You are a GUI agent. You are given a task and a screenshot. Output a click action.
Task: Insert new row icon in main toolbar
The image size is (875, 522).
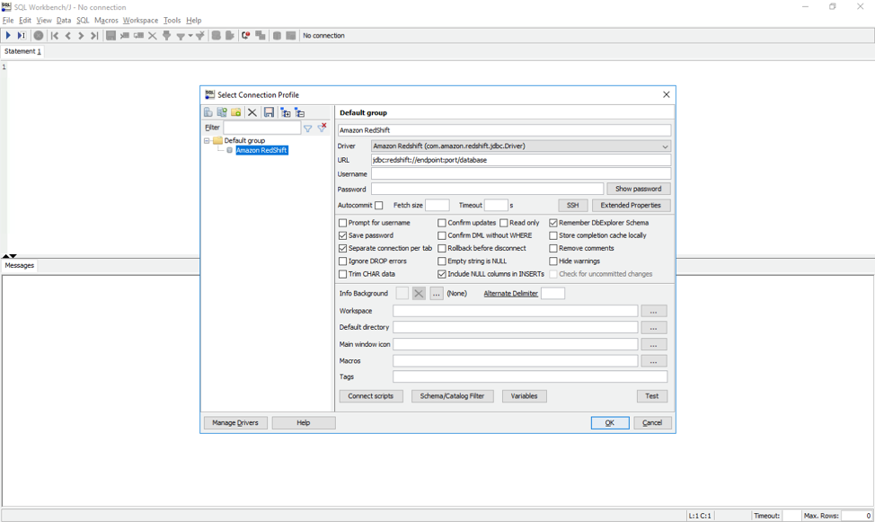[125, 35]
